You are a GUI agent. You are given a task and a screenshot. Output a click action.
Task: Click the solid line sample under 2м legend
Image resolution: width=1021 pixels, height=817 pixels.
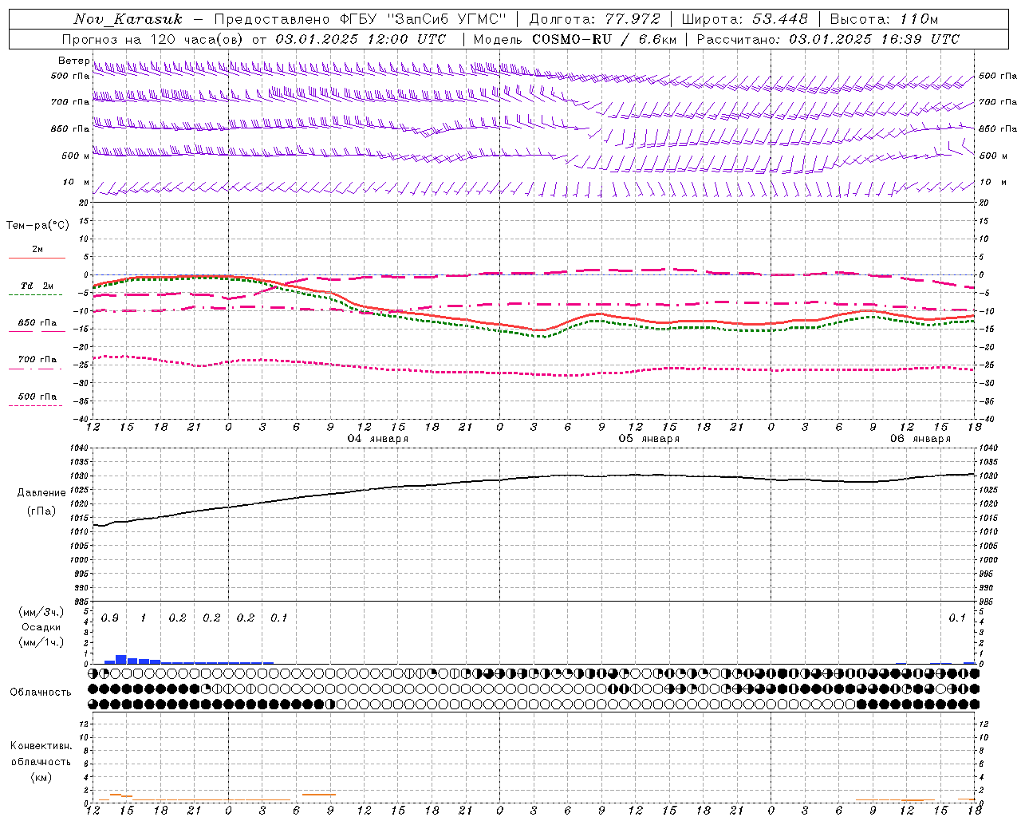coord(37,258)
